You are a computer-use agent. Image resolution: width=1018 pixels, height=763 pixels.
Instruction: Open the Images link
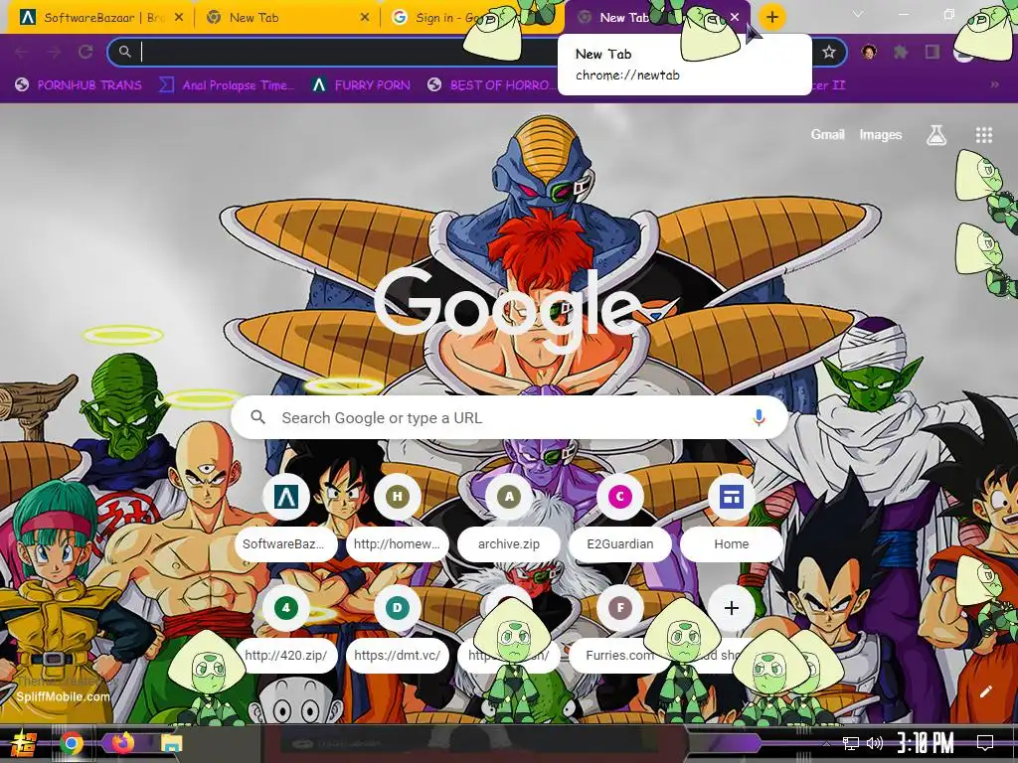click(x=881, y=134)
